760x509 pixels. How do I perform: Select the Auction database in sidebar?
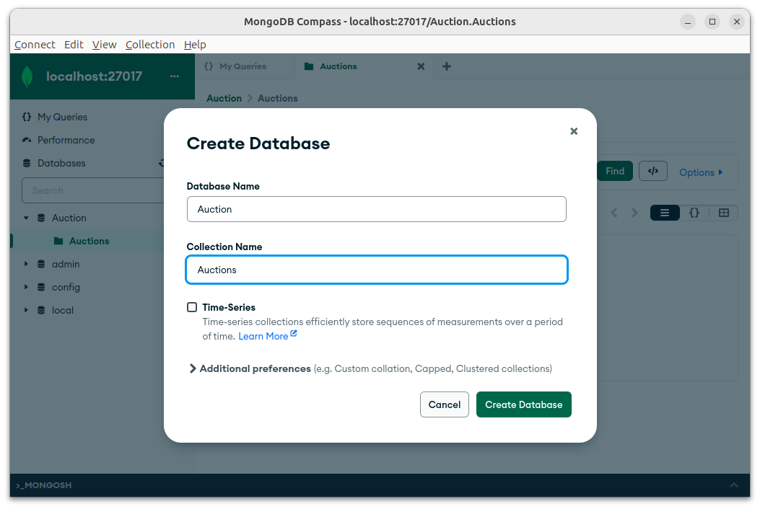pos(69,218)
